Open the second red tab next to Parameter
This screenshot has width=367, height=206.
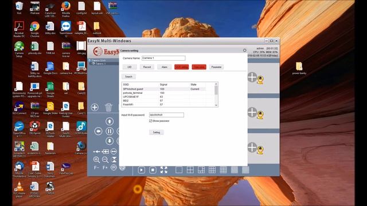(x=199, y=67)
